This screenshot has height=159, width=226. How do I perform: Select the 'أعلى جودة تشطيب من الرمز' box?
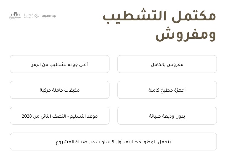[x=60, y=64]
